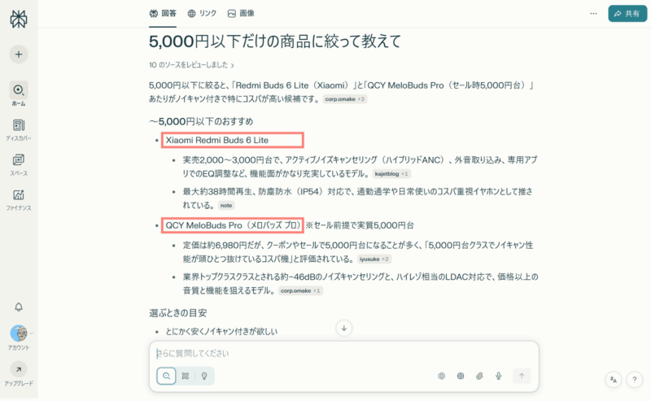Attach a file with the paperclip icon
The height and width of the screenshot is (401, 651).
pos(479,376)
